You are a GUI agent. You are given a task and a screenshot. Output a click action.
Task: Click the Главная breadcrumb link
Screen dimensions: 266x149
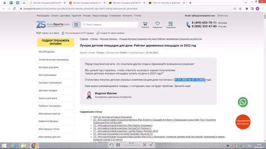84,39
